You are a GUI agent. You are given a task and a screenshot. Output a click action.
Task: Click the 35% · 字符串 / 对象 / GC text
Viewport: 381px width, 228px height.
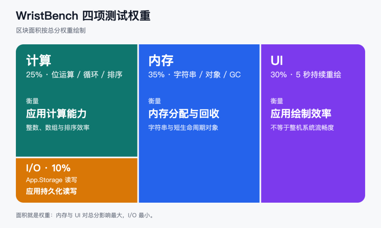[x=194, y=75]
